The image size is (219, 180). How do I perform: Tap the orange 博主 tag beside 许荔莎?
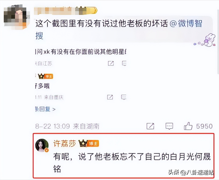click(x=93, y=143)
